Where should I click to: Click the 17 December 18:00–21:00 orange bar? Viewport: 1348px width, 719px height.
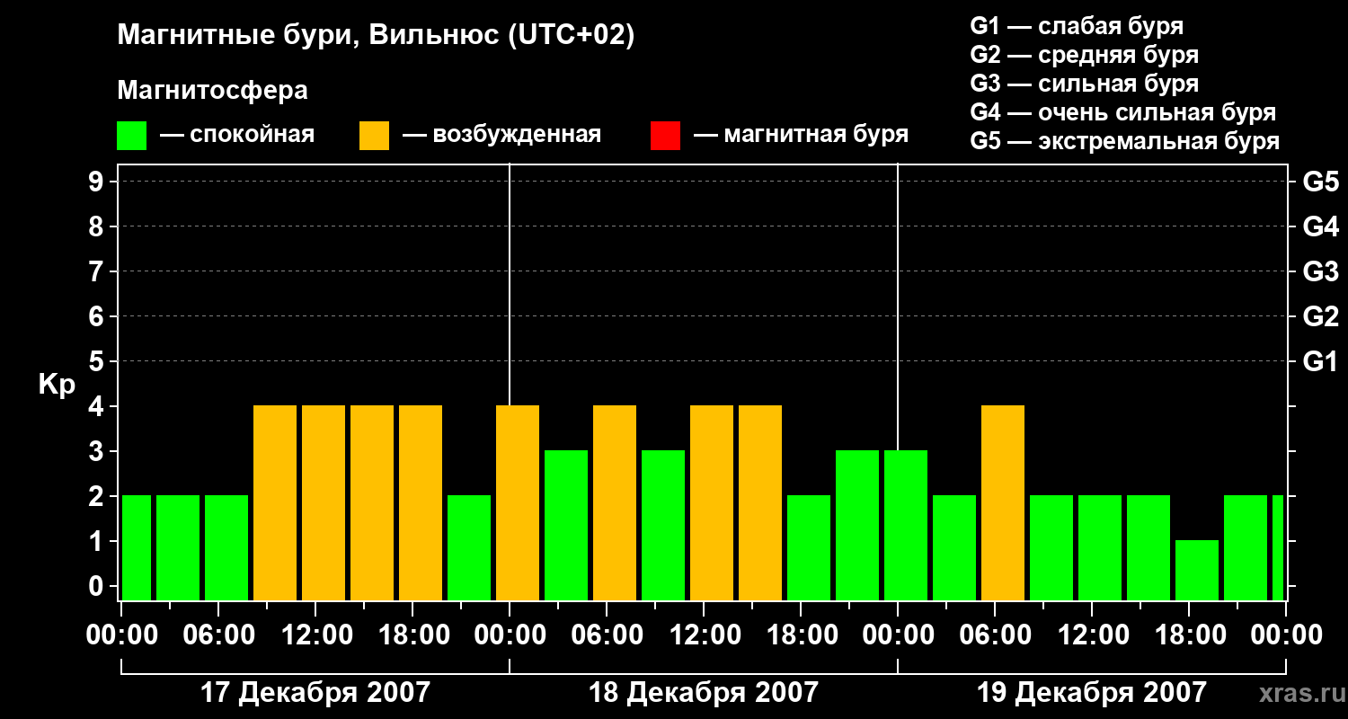[421, 503]
